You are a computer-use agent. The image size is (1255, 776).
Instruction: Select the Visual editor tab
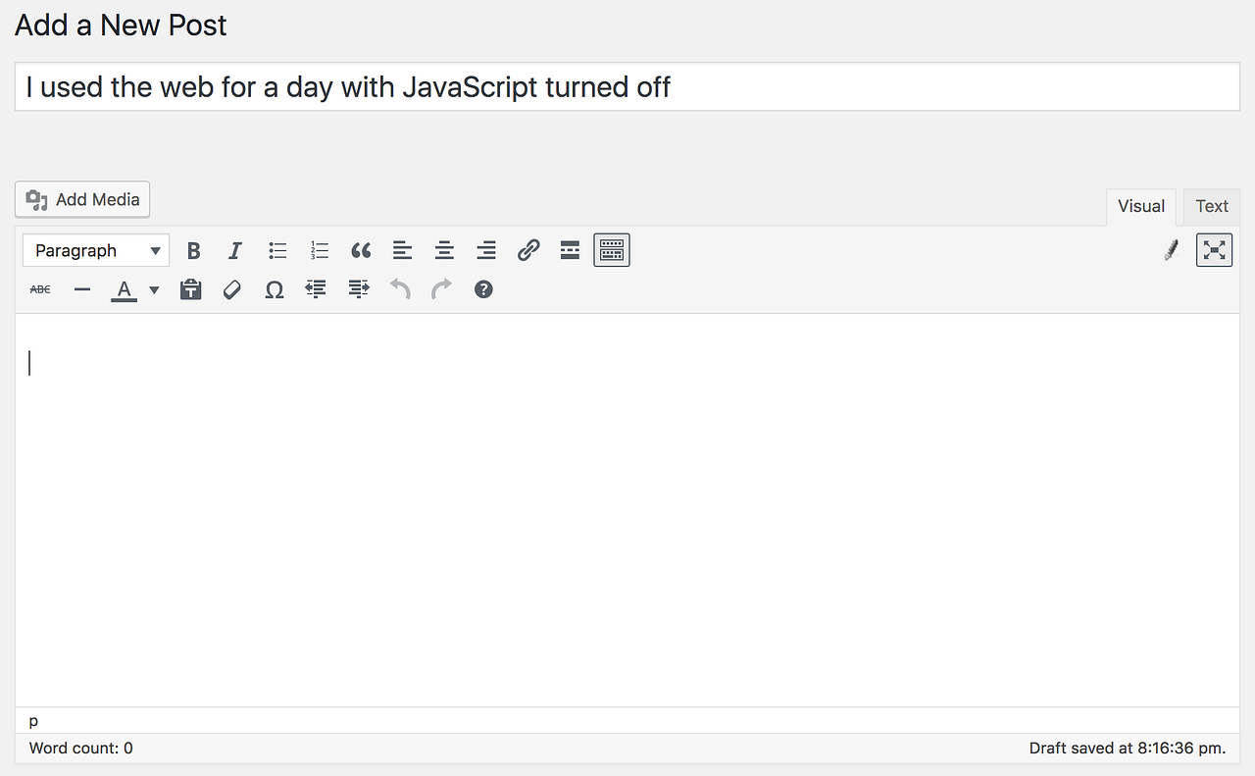click(x=1140, y=206)
